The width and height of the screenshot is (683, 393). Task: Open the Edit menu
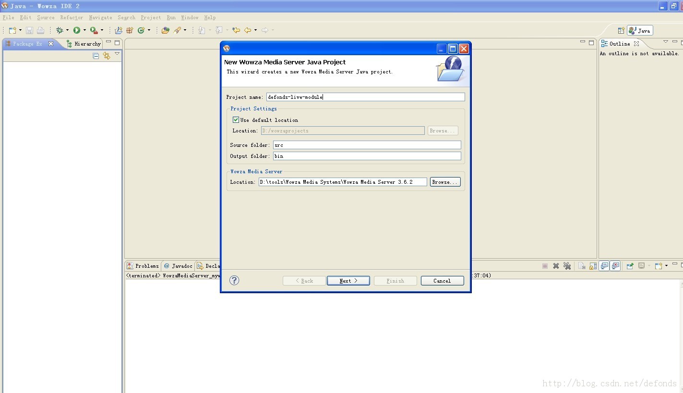pyautogui.click(x=25, y=18)
